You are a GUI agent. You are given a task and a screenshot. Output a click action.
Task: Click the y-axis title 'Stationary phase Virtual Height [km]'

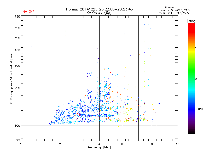tap(11, 78)
